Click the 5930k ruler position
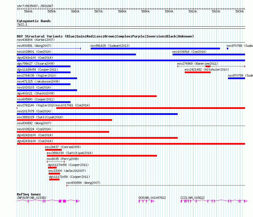This screenshot has width=253, height=217. [240, 11]
